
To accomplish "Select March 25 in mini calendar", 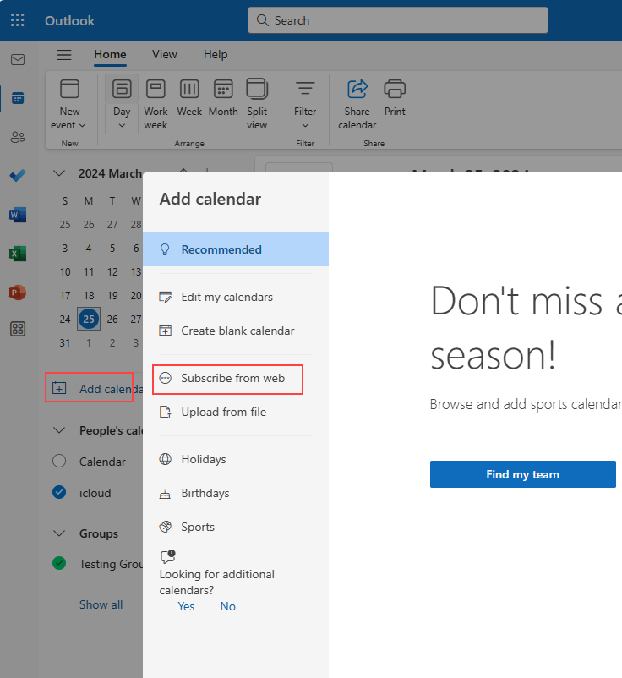I will 89,319.
